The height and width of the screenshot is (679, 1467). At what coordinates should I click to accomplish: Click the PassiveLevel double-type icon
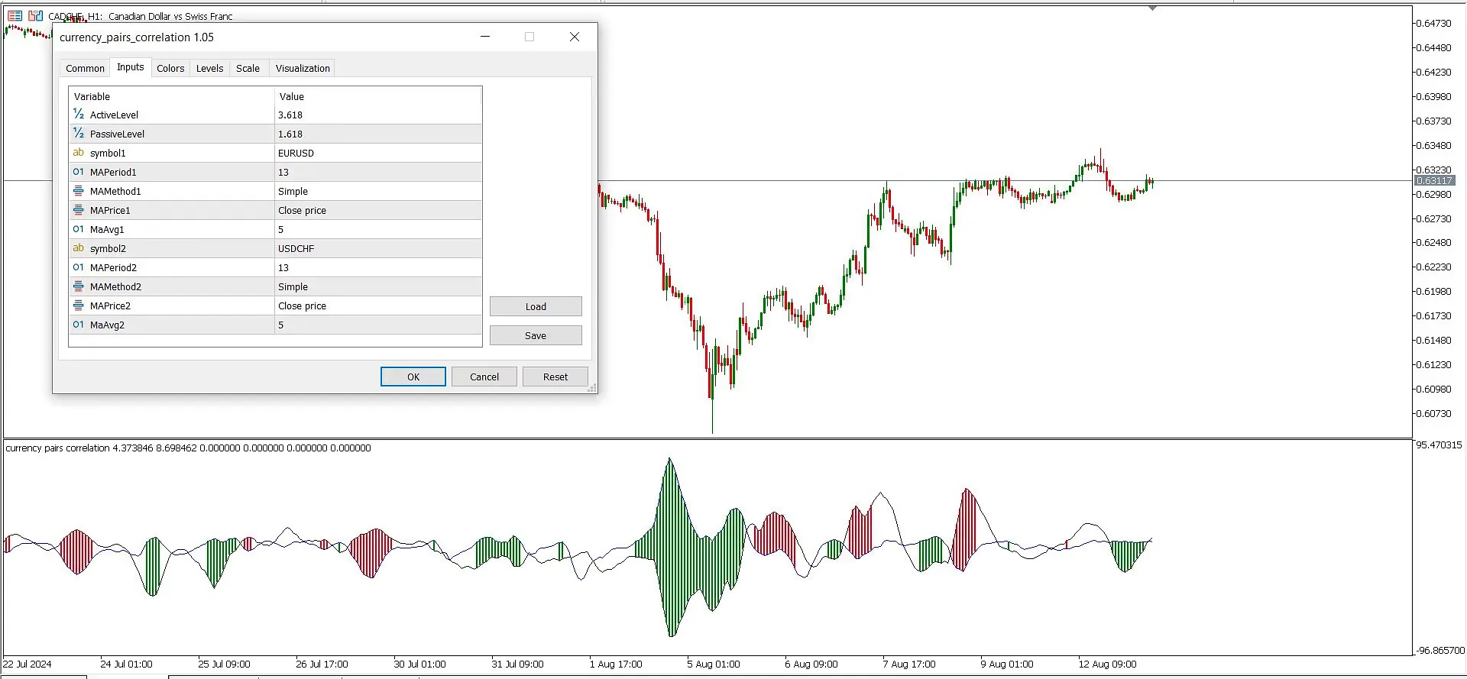click(79, 134)
